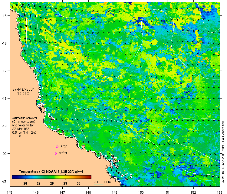Click latitude axis label -20

[4, 154]
